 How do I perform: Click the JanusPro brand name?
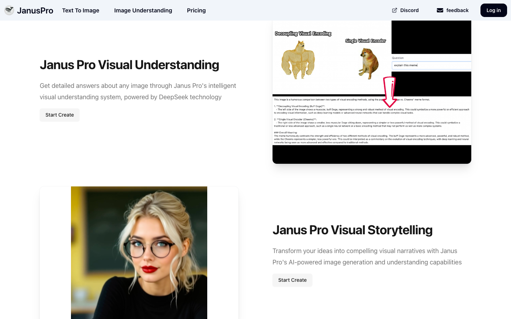point(35,11)
